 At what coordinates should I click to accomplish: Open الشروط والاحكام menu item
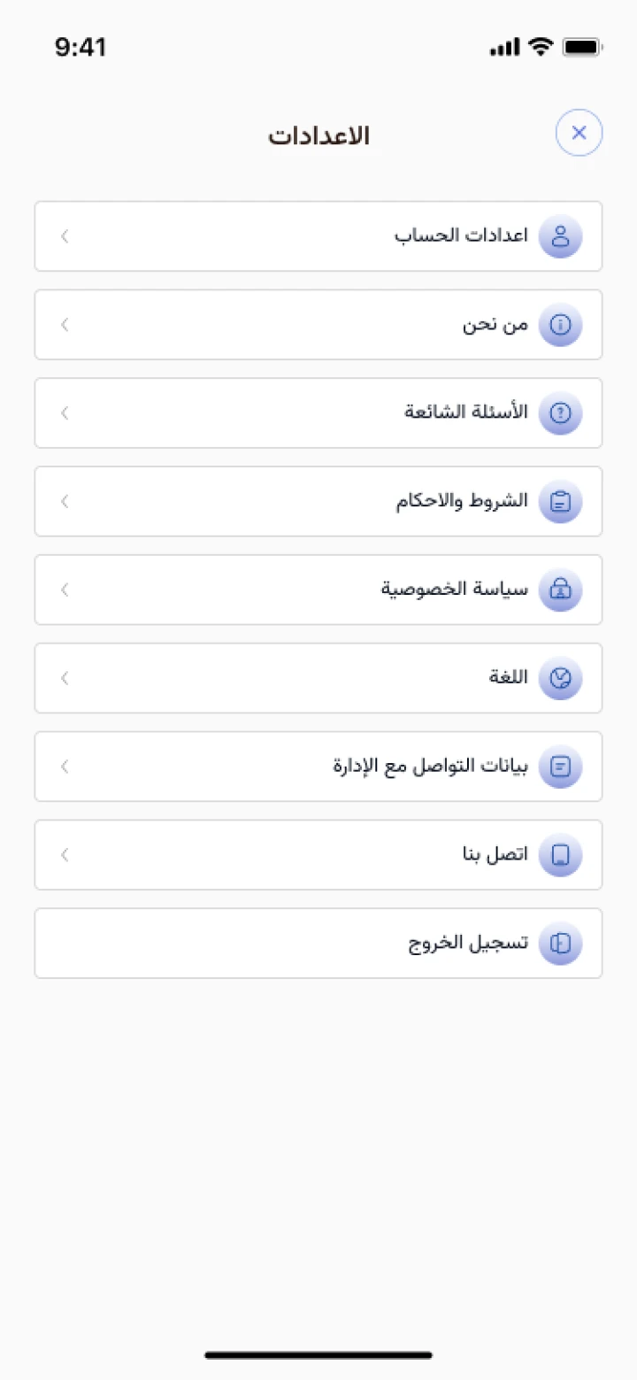(x=461, y=501)
